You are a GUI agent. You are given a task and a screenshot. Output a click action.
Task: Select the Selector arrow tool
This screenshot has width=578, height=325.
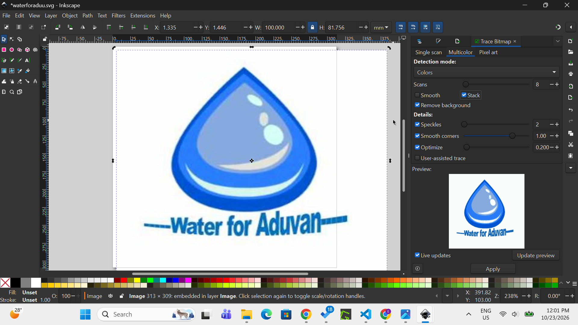pyautogui.click(x=4, y=39)
